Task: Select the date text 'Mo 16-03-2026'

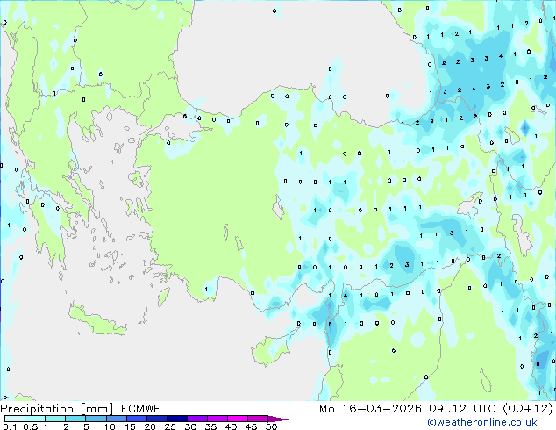Action: coord(370,409)
